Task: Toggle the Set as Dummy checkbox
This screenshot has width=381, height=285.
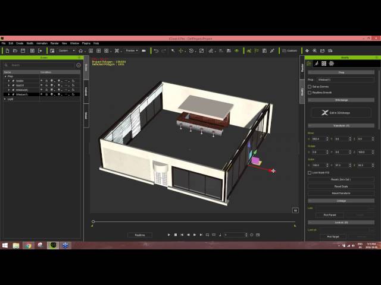Action: (x=310, y=87)
